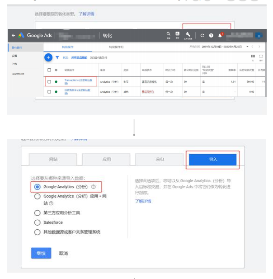Click the status dot column header
Image resolution: width=273 pixels, height=279 pixels.
[x=56, y=70]
